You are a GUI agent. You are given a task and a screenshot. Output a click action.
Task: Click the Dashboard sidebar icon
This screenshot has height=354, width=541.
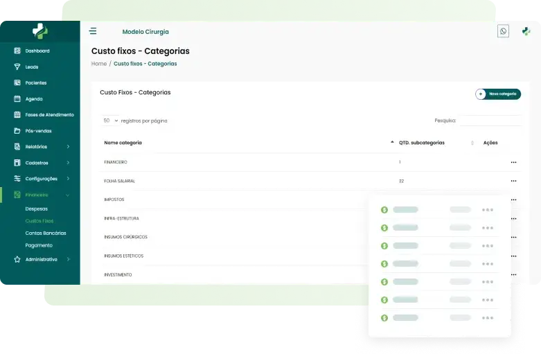click(17, 51)
